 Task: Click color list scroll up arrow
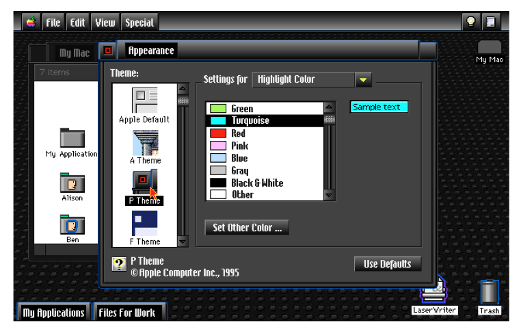point(329,107)
